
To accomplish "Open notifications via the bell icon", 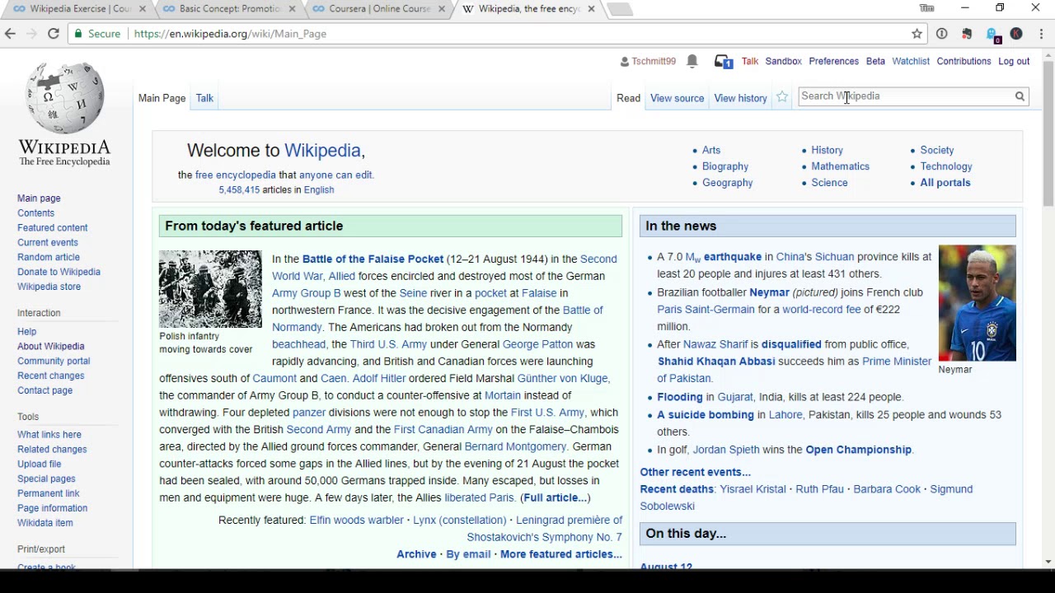I will [x=692, y=61].
